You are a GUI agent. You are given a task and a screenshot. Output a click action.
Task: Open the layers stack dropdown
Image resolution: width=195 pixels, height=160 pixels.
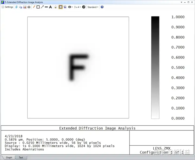pyautogui.click(x=70, y=7)
